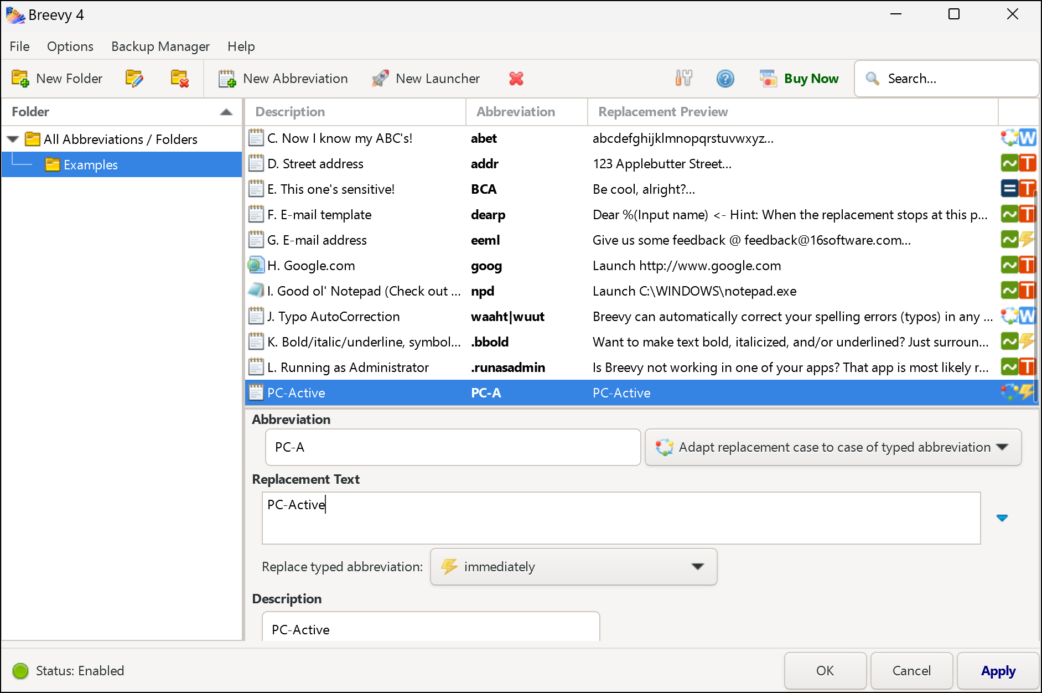Click the Replacement Preview column header
The width and height of the screenshot is (1042, 693).
point(793,112)
